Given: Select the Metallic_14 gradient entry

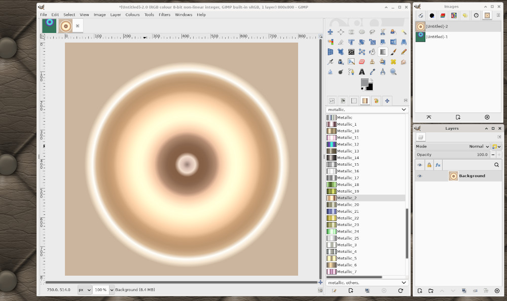Looking at the screenshot, I should [348, 158].
